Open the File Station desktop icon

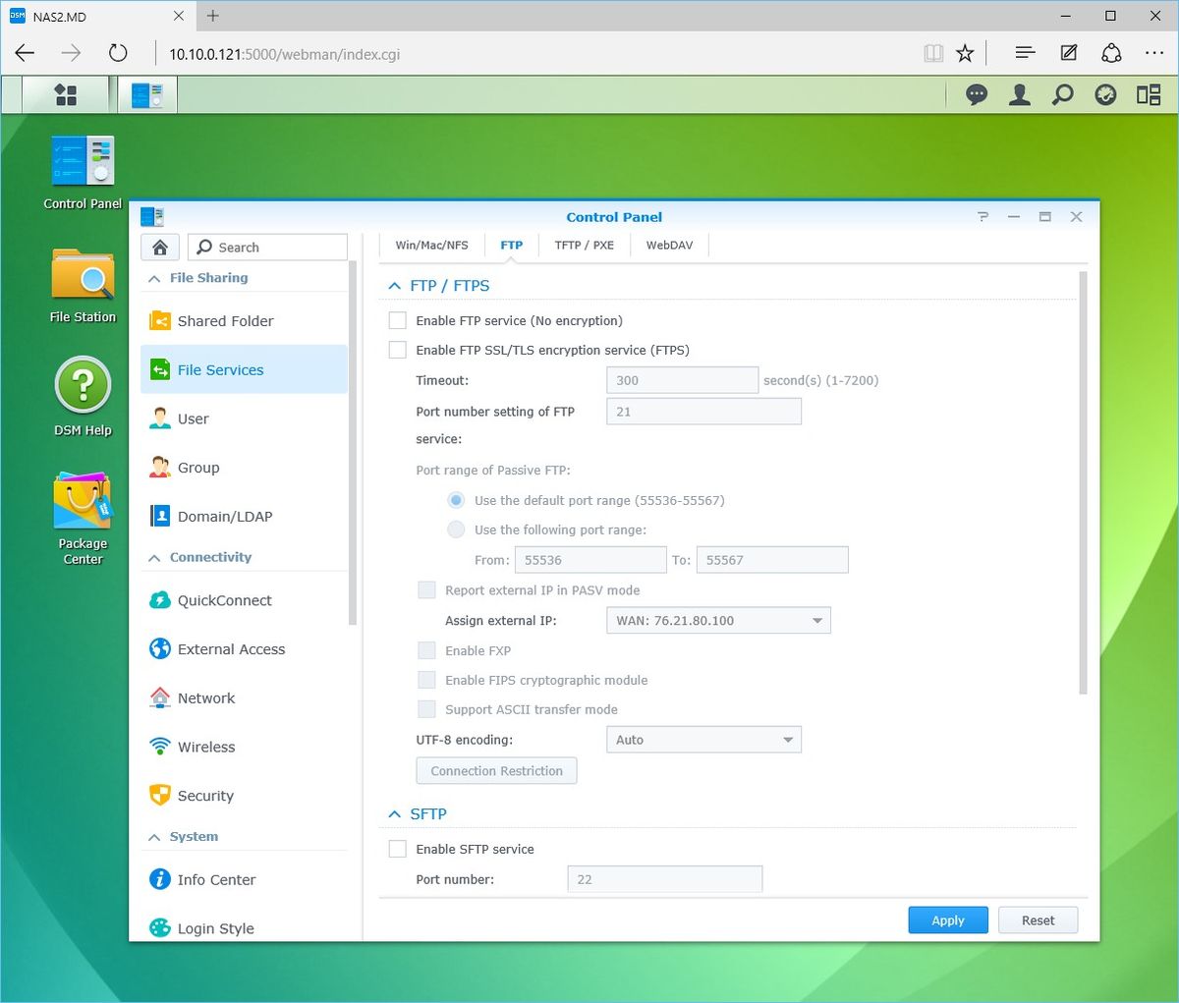click(83, 285)
